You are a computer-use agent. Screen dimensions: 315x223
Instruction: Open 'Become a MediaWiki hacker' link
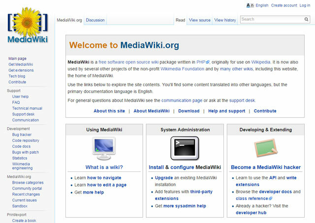[266, 167]
